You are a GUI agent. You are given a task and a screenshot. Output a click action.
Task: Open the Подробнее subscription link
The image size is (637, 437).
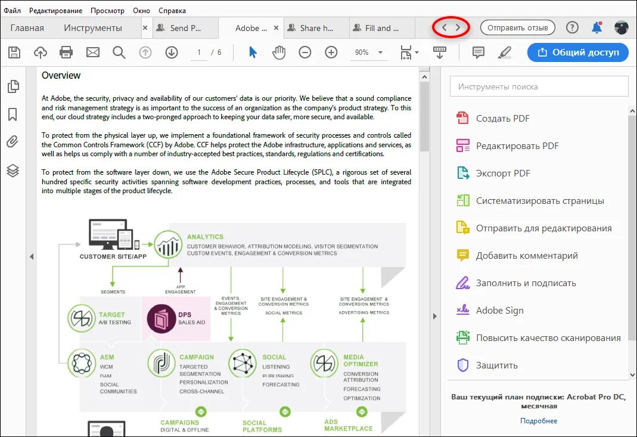point(539,421)
